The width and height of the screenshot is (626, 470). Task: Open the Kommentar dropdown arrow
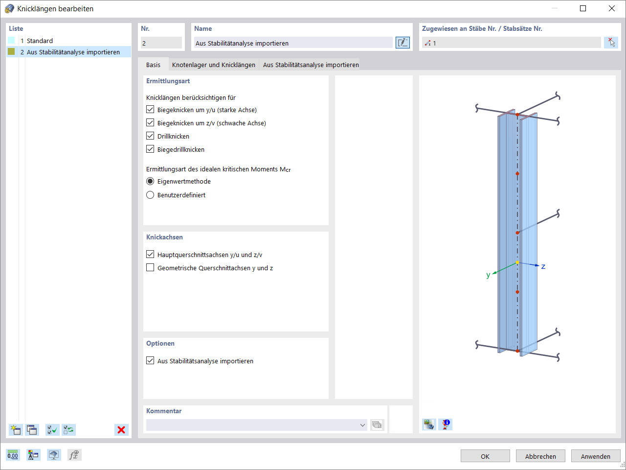362,425
